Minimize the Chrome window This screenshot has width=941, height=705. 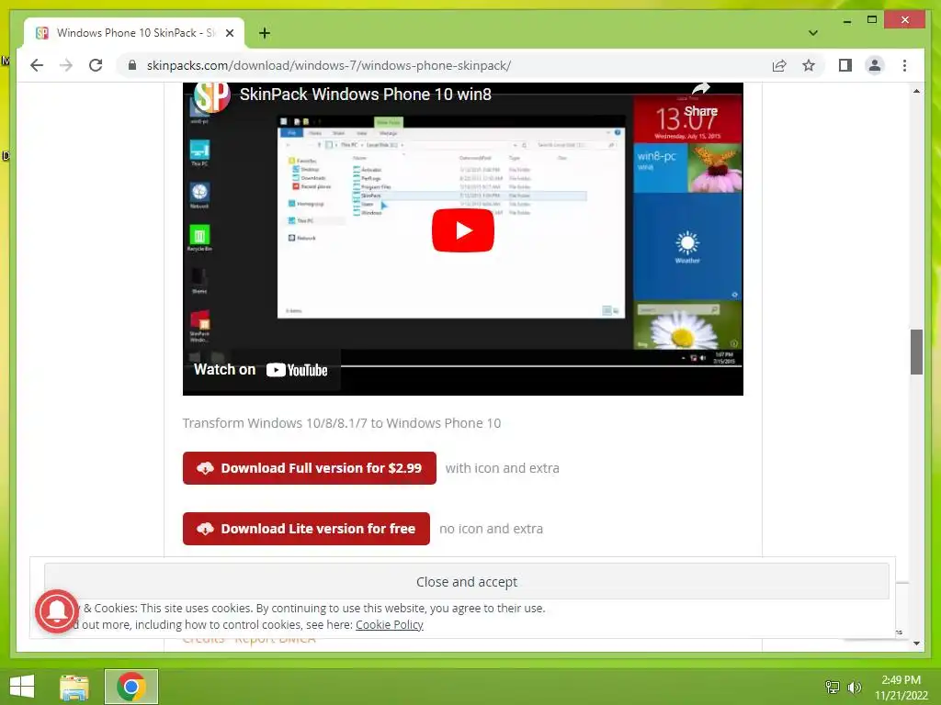[x=846, y=20]
